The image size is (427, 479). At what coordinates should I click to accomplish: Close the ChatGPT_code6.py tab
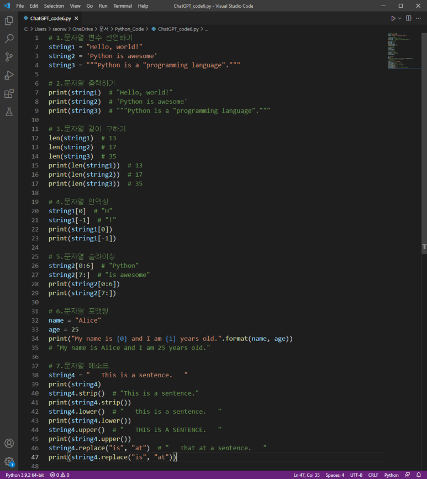click(x=76, y=18)
